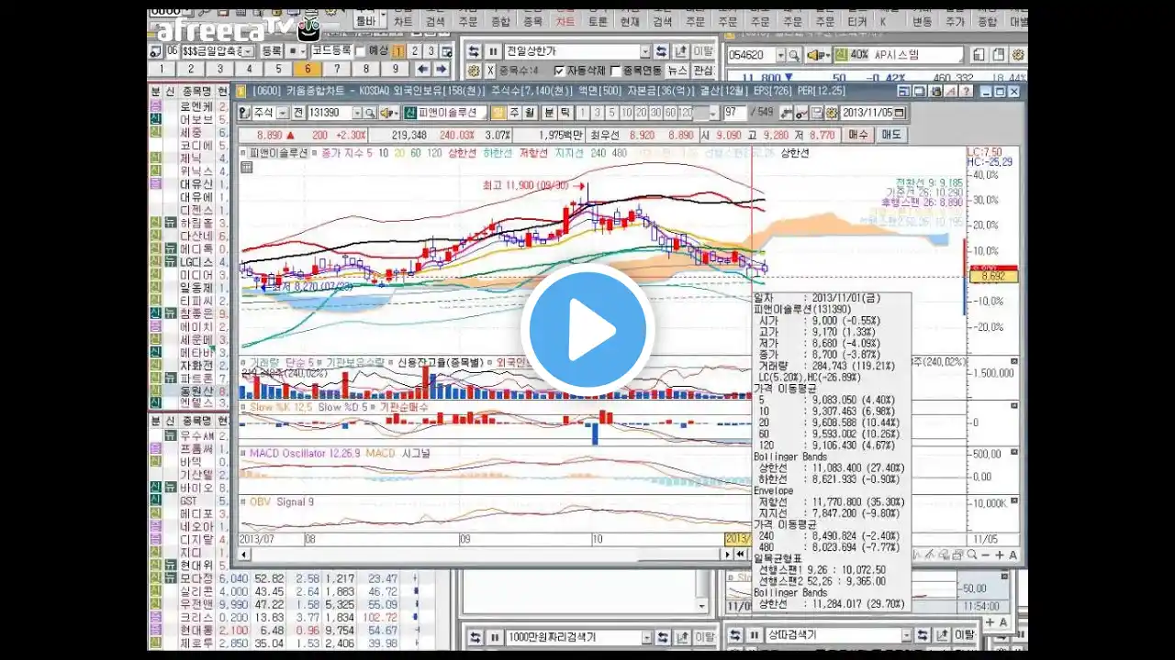Select watchlist tab 6
This screenshot has height=660, width=1175.
308,69
